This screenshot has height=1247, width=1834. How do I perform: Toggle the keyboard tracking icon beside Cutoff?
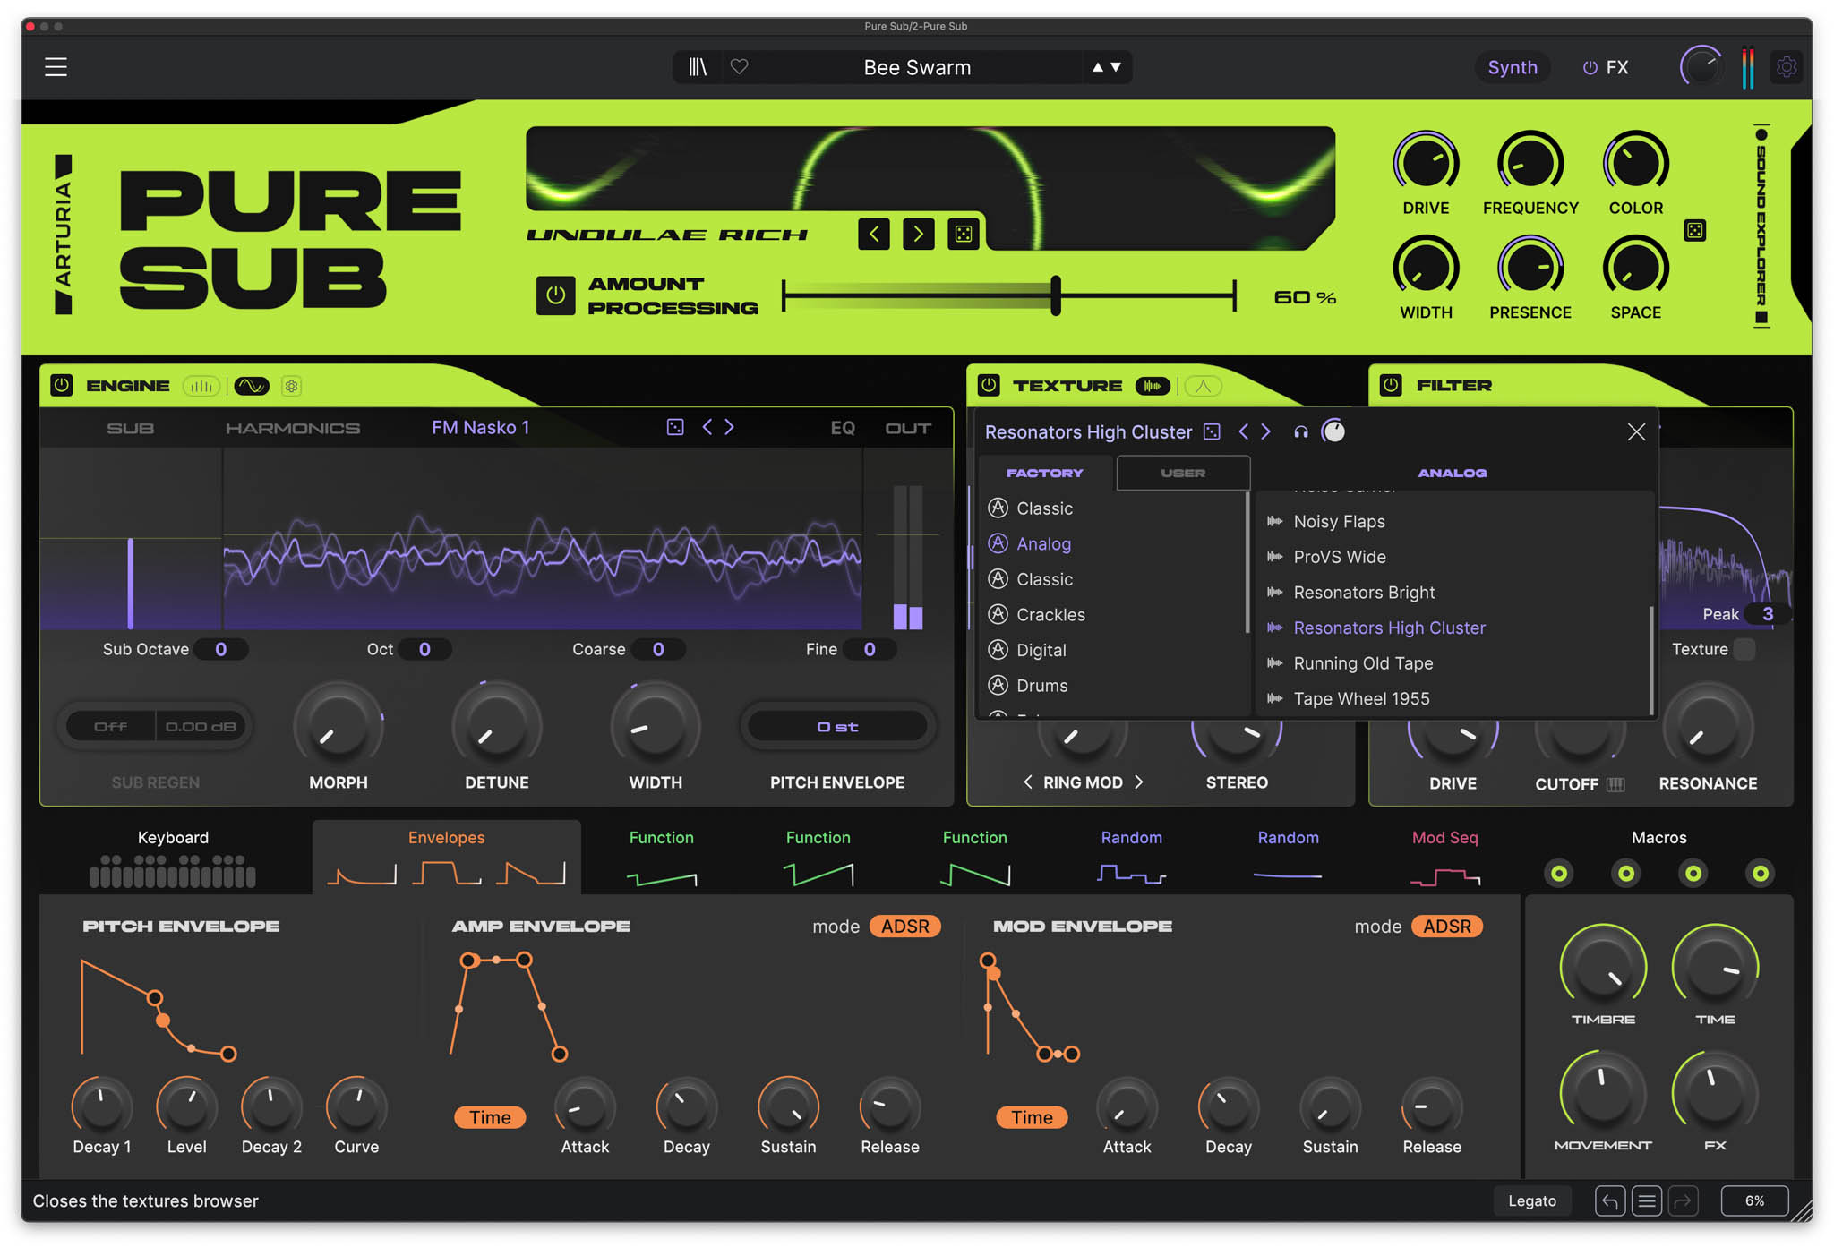point(1615,784)
